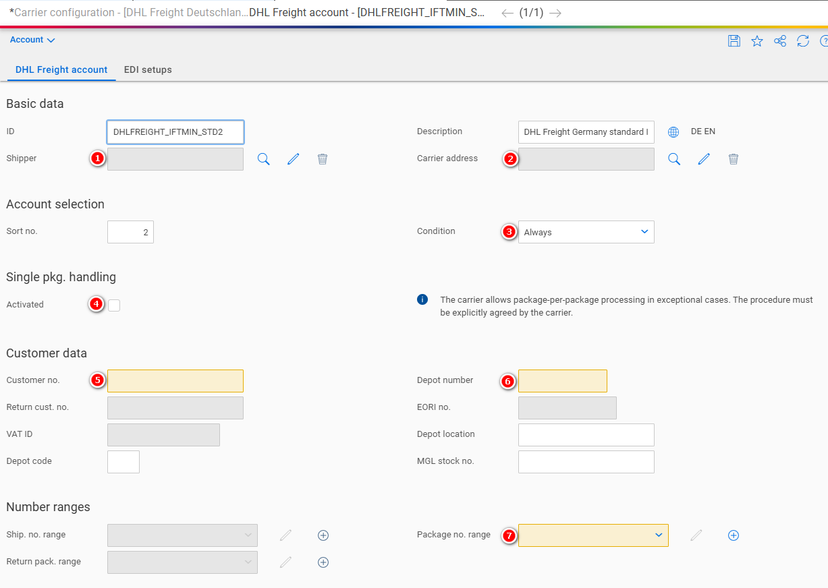Delete the Shipper with trash icon

pos(323,159)
